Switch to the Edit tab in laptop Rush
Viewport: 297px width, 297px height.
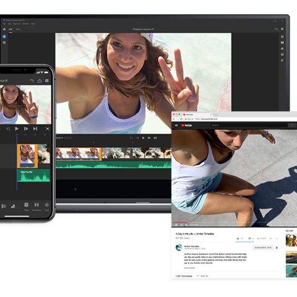click(11, 29)
